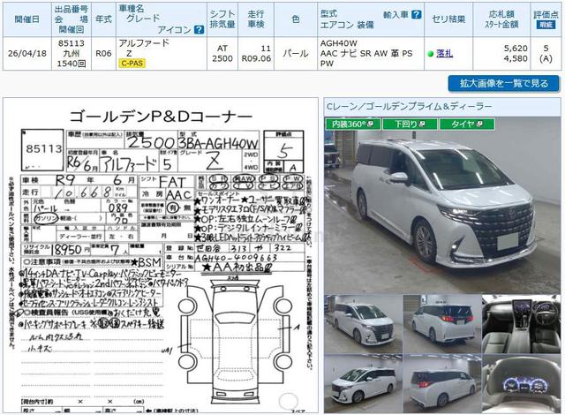Viewport: 565px width, 415px height.
Task: Click the 拡大画像を一覧で見る button
Action: click(x=504, y=84)
